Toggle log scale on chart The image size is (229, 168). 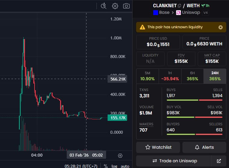point(114,166)
